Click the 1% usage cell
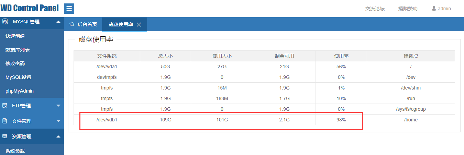464x155 pixels. point(341,88)
